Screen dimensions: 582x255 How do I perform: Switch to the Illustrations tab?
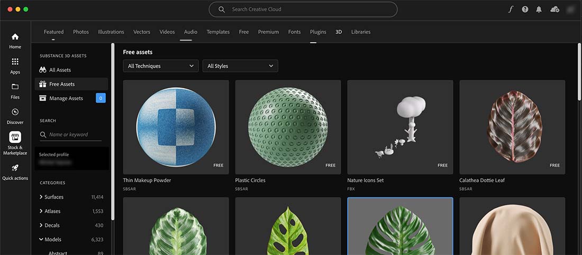pos(111,32)
